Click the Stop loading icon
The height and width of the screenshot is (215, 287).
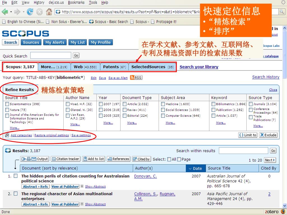pyautogui.click(x=39, y=12)
